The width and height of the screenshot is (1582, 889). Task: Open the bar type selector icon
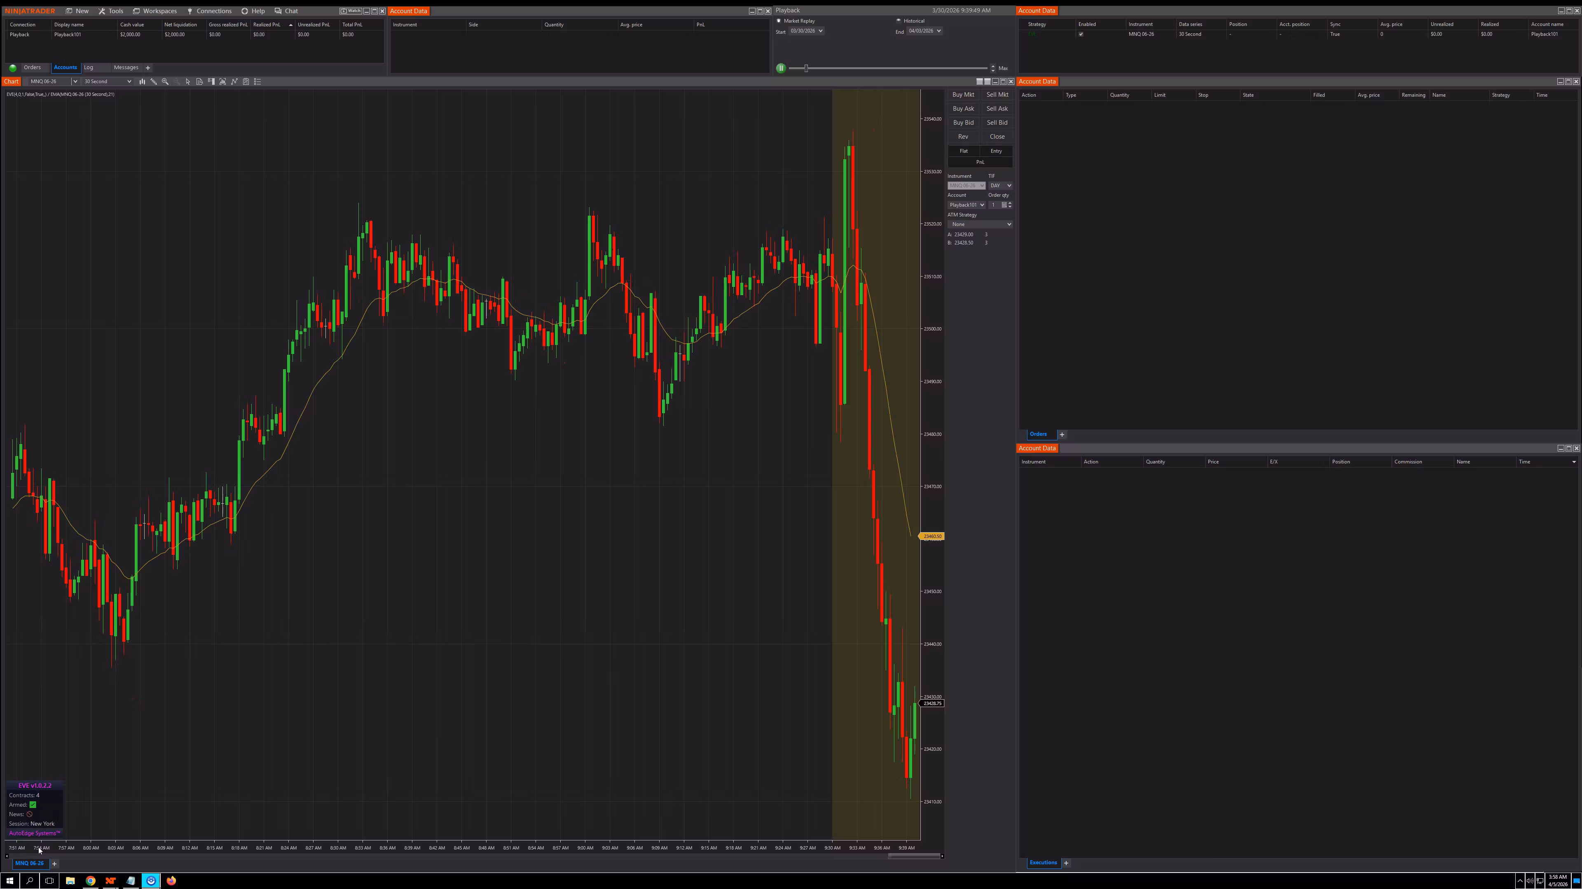coord(143,81)
